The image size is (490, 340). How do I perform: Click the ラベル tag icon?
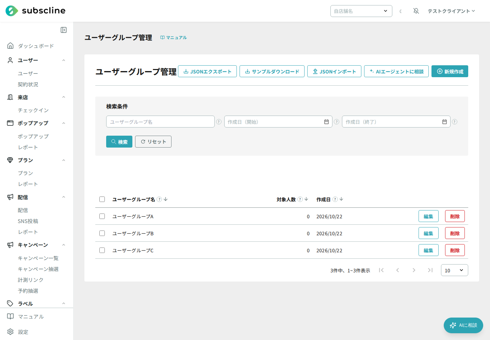click(10, 304)
